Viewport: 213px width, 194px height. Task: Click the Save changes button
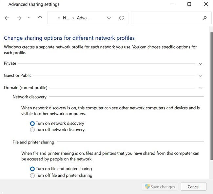160,187
